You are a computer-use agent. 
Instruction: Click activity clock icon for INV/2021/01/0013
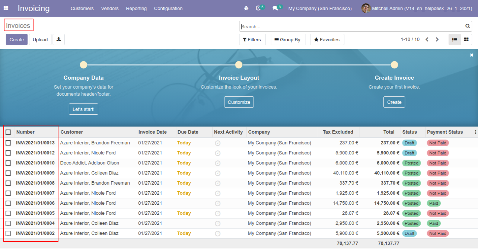point(218,143)
